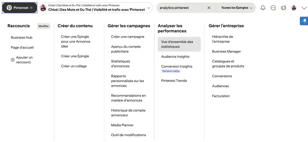Image resolution: width=308 pixels, height=142 pixels.
Task: Click the analytics pinterest search field
Action: point(180,8)
